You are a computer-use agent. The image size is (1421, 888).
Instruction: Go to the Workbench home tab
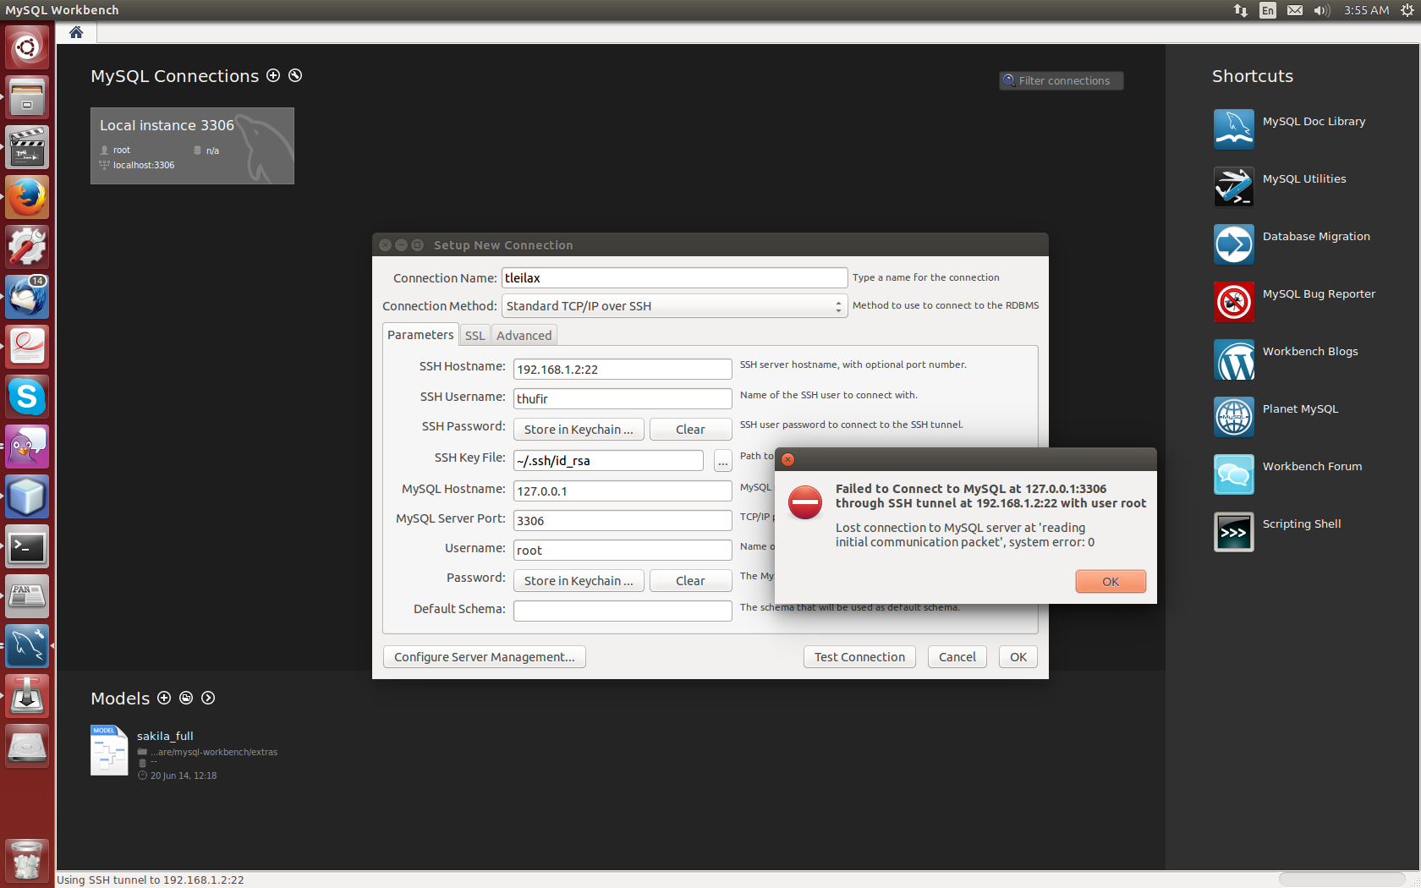pos(76,32)
